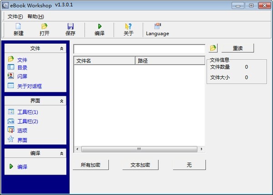Click the 所有加密 button

91,165
